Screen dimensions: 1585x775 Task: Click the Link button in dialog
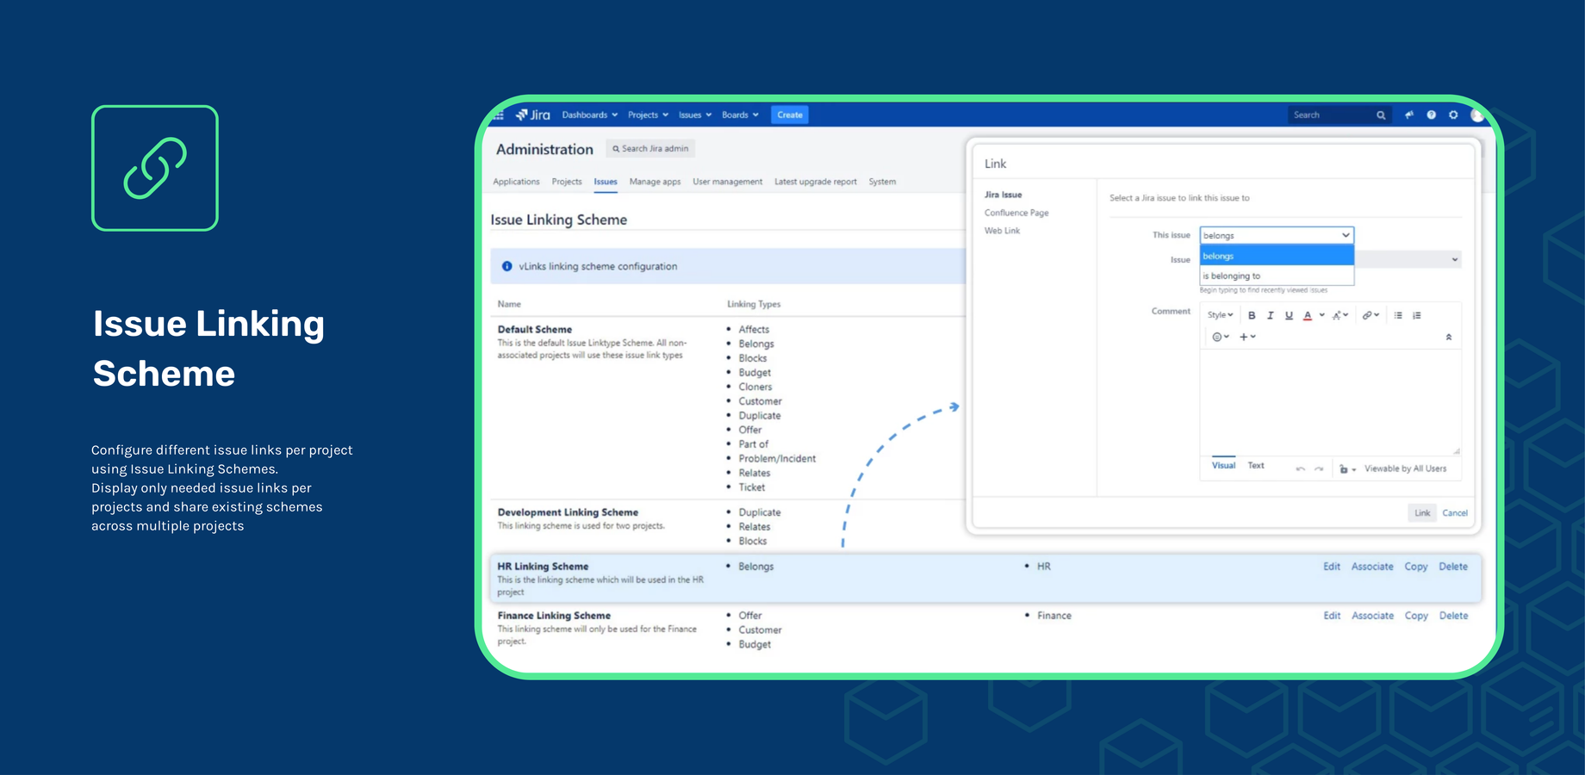tap(1422, 512)
